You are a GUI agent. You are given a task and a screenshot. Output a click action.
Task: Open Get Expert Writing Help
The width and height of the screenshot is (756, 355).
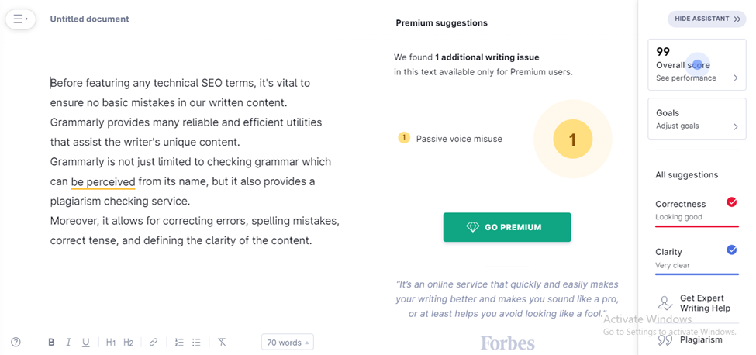[696, 304]
